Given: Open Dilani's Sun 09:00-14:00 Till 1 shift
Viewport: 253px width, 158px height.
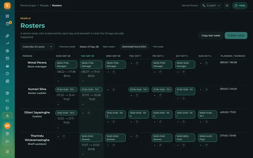Looking at the screenshot, I should tap(207, 114).
